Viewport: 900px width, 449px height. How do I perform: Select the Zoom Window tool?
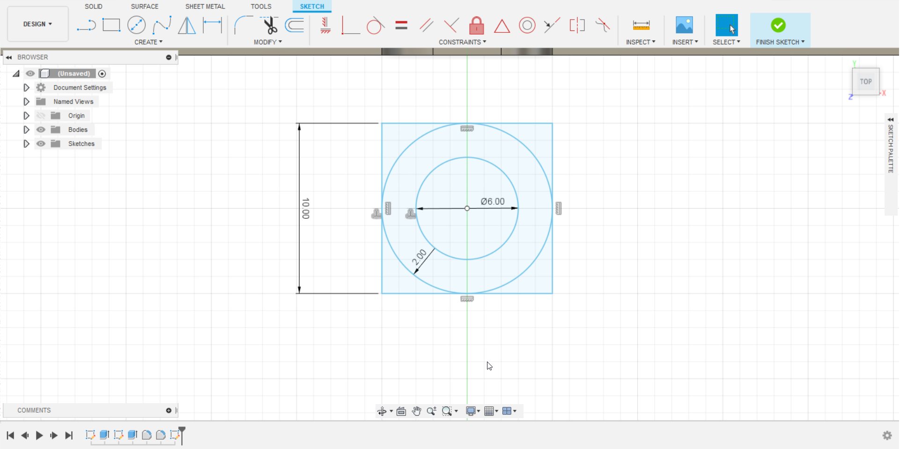point(447,411)
